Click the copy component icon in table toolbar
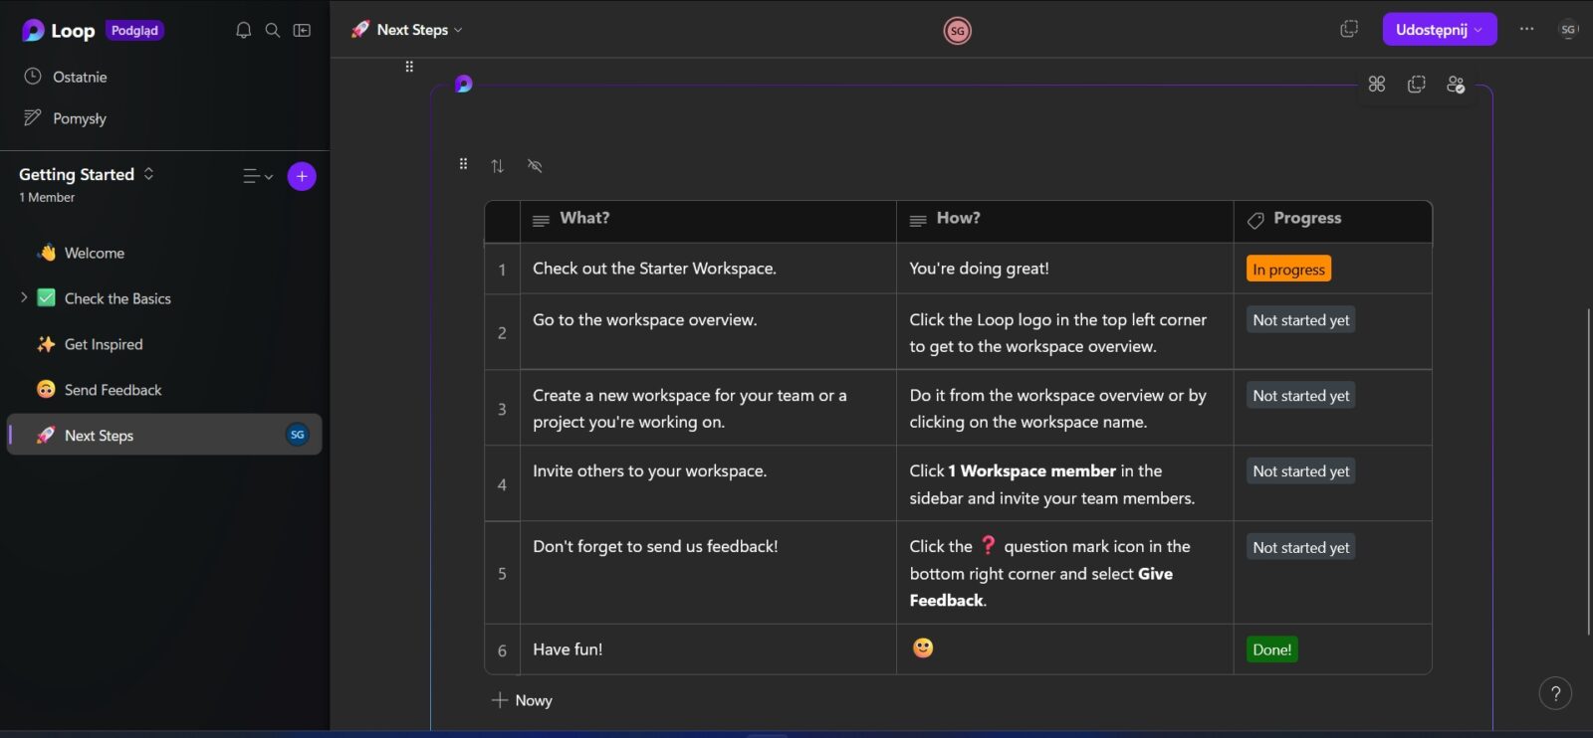Image resolution: width=1593 pixels, height=738 pixels. [1416, 85]
